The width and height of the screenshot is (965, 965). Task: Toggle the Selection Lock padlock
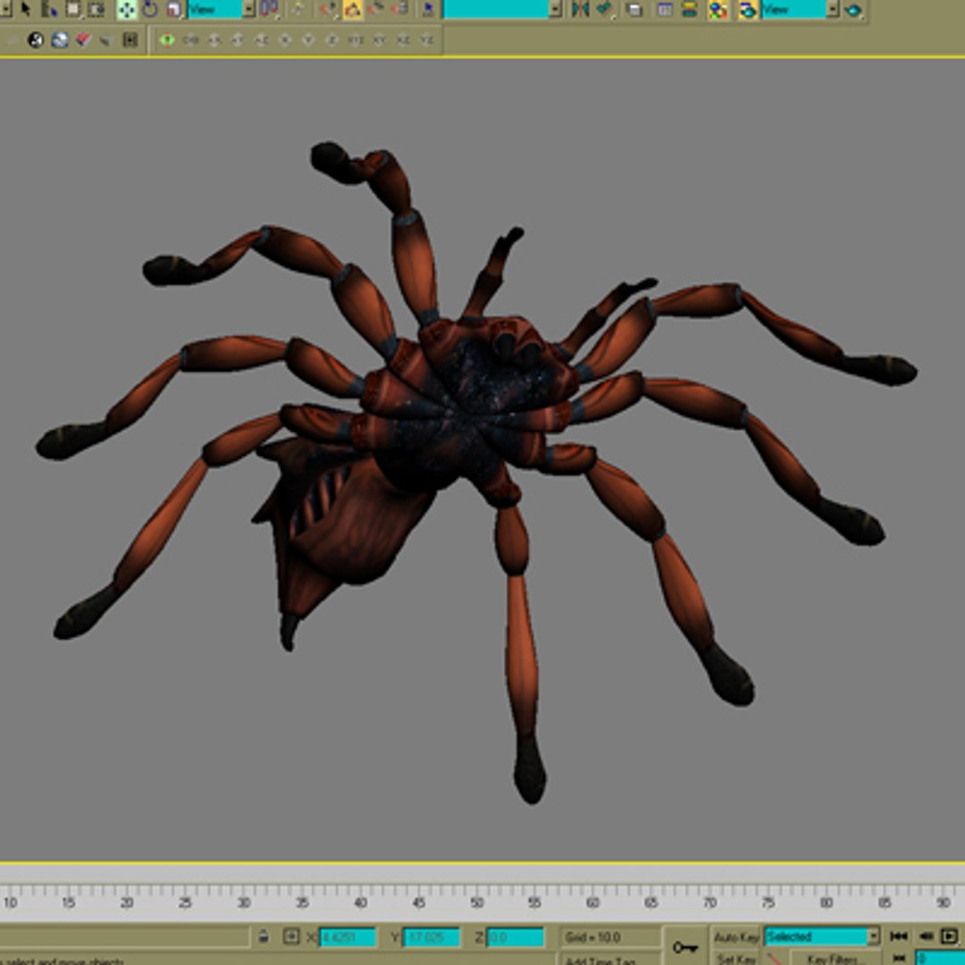264,936
